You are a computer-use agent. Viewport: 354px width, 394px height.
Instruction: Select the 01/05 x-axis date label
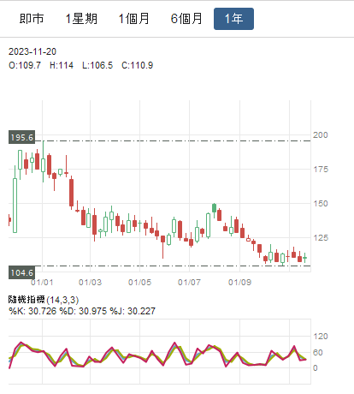tap(139, 283)
